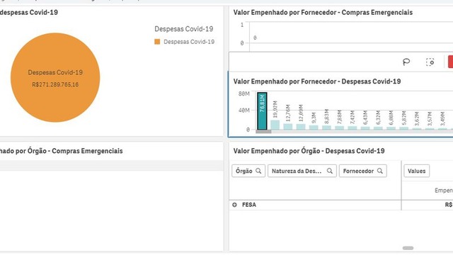Search the Órgão field magnifier icon
453x255 pixels.
click(258, 171)
